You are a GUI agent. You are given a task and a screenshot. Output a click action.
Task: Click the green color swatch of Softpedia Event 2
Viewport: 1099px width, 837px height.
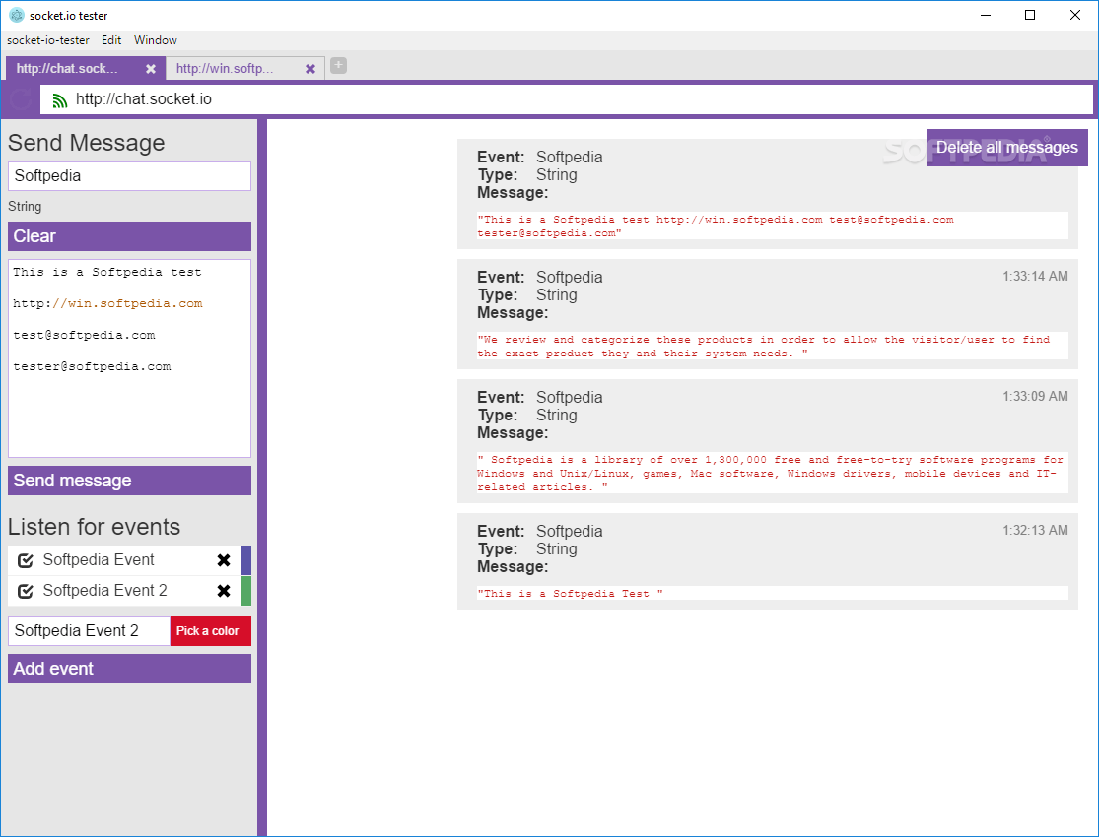click(246, 591)
